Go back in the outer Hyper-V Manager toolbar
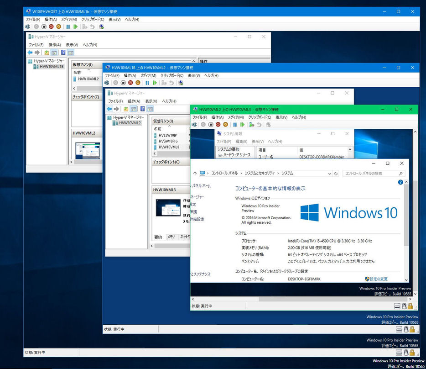The image size is (426, 369). pyautogui.click(x=30, y=53)
